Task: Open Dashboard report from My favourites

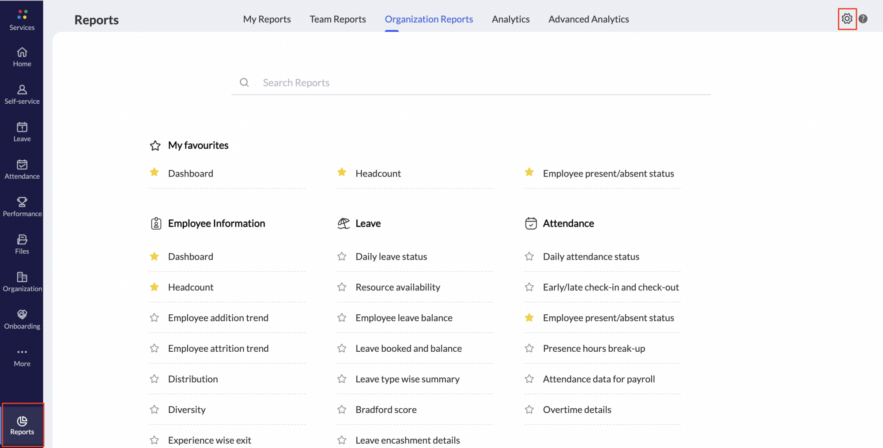Action: 190,173
